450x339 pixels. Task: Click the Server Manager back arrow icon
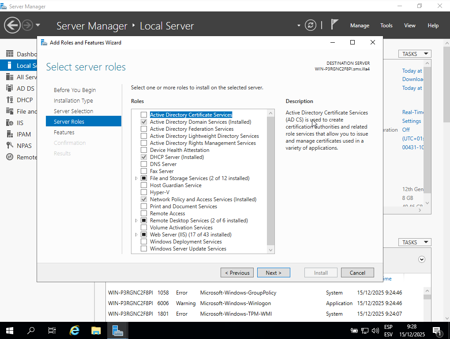click(x=12, y=25)
